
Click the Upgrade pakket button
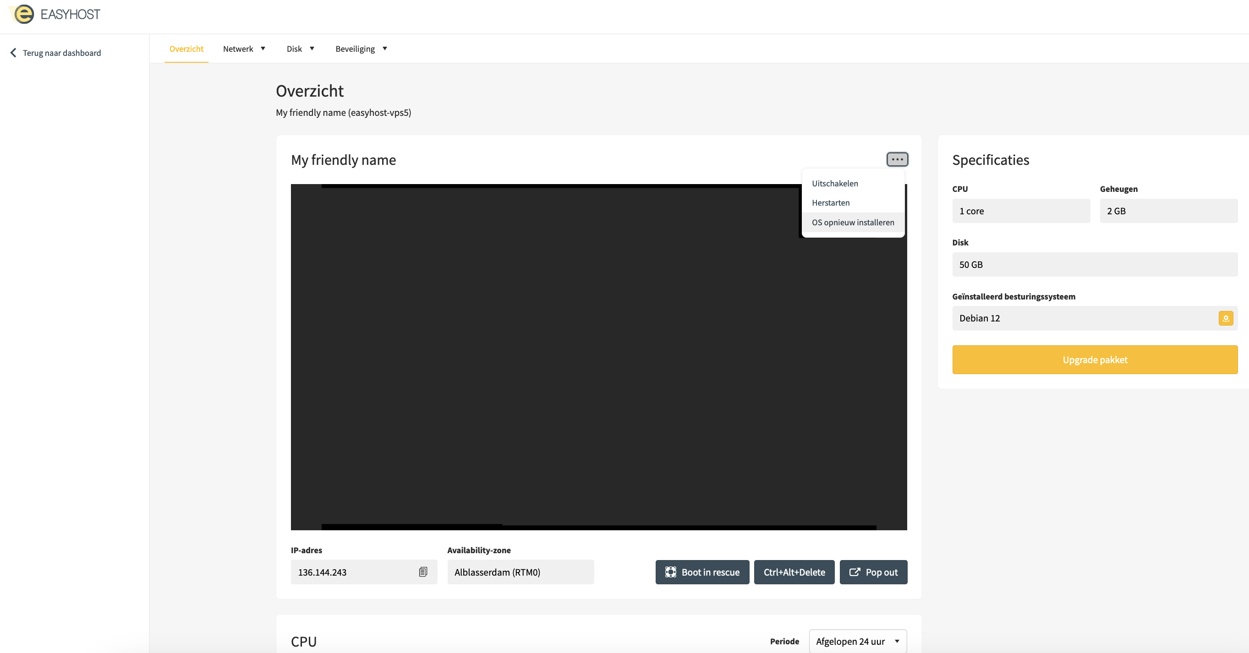[1094, 359]
